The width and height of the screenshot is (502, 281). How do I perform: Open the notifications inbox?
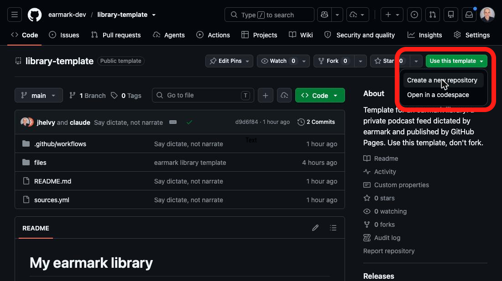tap(469, 15)
